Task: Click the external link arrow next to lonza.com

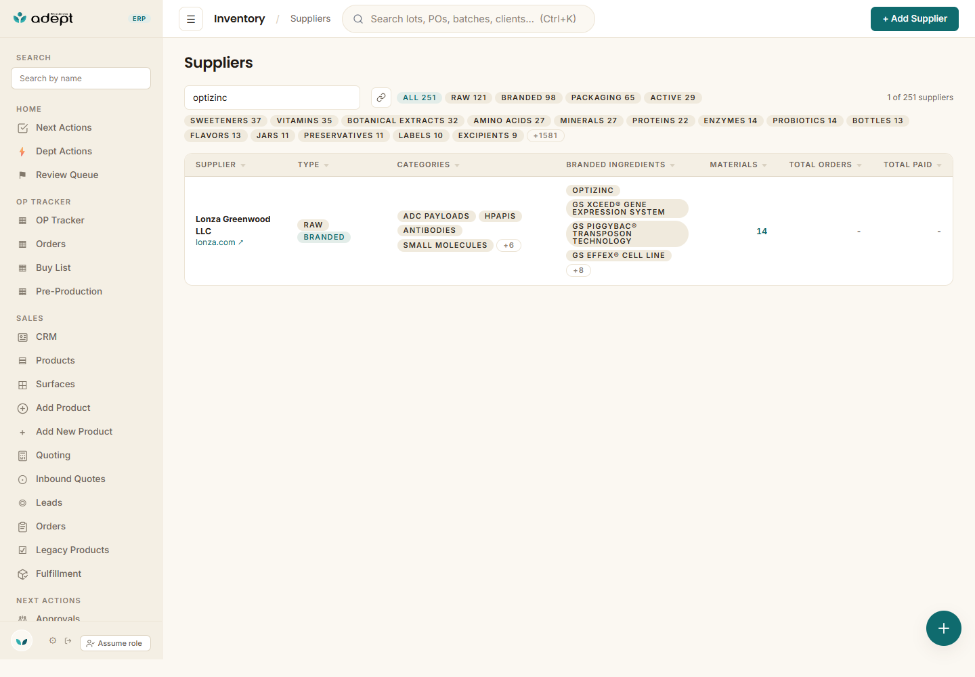Action: coord(240,242)
